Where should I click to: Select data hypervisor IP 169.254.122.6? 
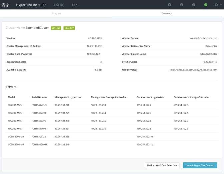(x=144, y=121)
